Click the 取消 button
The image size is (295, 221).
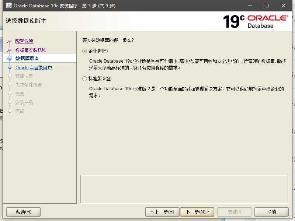coord(271,212)
